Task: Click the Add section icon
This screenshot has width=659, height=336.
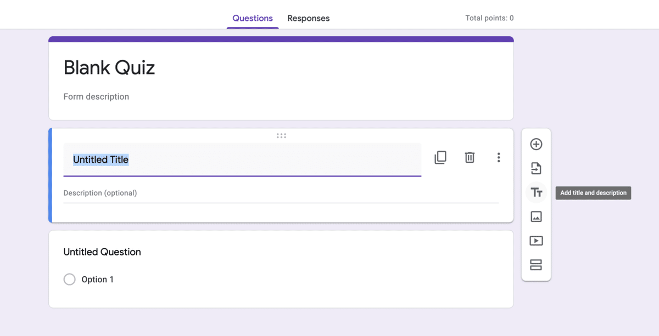Action: [536, 265]
